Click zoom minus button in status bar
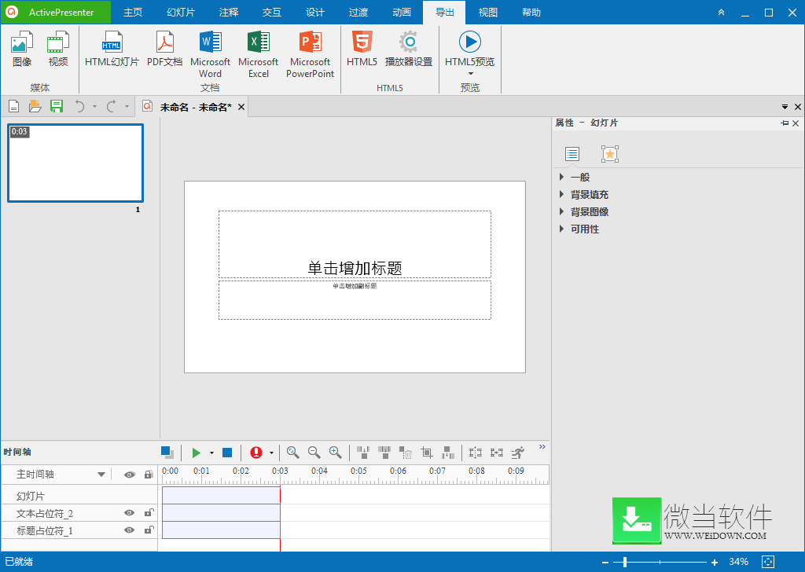This screenshot has height=572, width=805. [605, 563]
